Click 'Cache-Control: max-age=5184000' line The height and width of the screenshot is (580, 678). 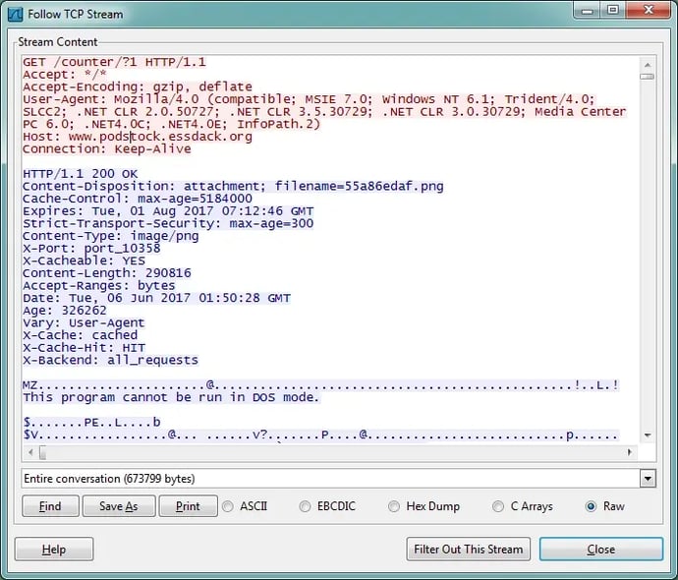point(138,199)
